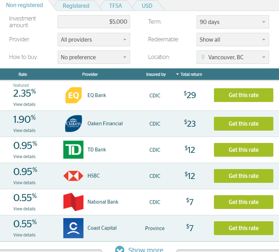
Task: Expand the Provider dropdown
Action: (94, 40)
